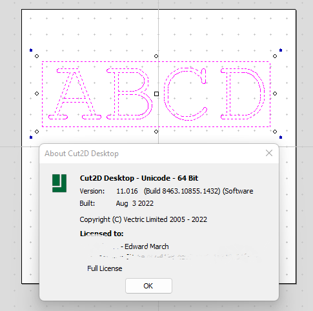Click the top-right blue rotation handle
The height and width of the screenshot is (311, 313).
click(x=281, y=50)
